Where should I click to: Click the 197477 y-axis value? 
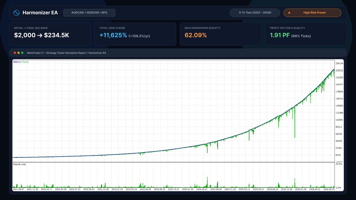[339, 84]
